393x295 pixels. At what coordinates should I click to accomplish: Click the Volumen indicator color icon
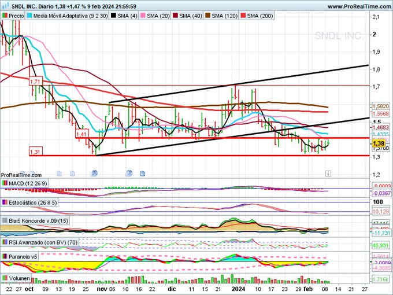(5, 278)
